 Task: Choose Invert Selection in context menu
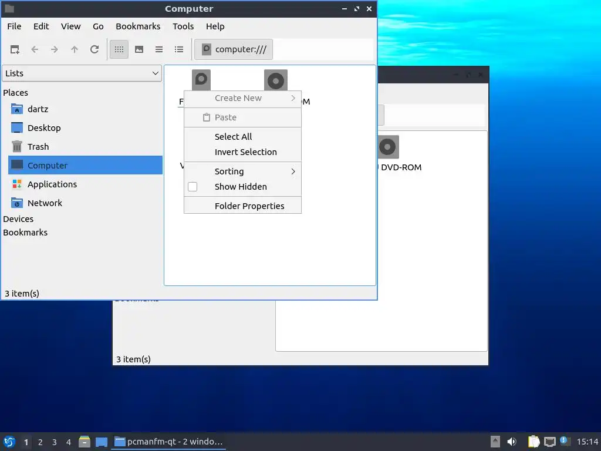242,152
